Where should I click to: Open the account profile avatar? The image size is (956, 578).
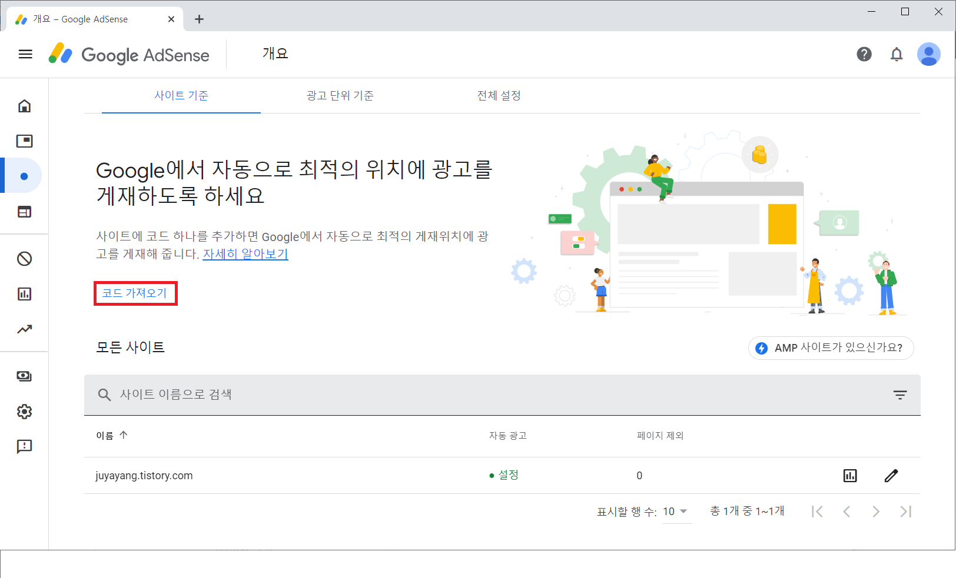coord(929,54)
